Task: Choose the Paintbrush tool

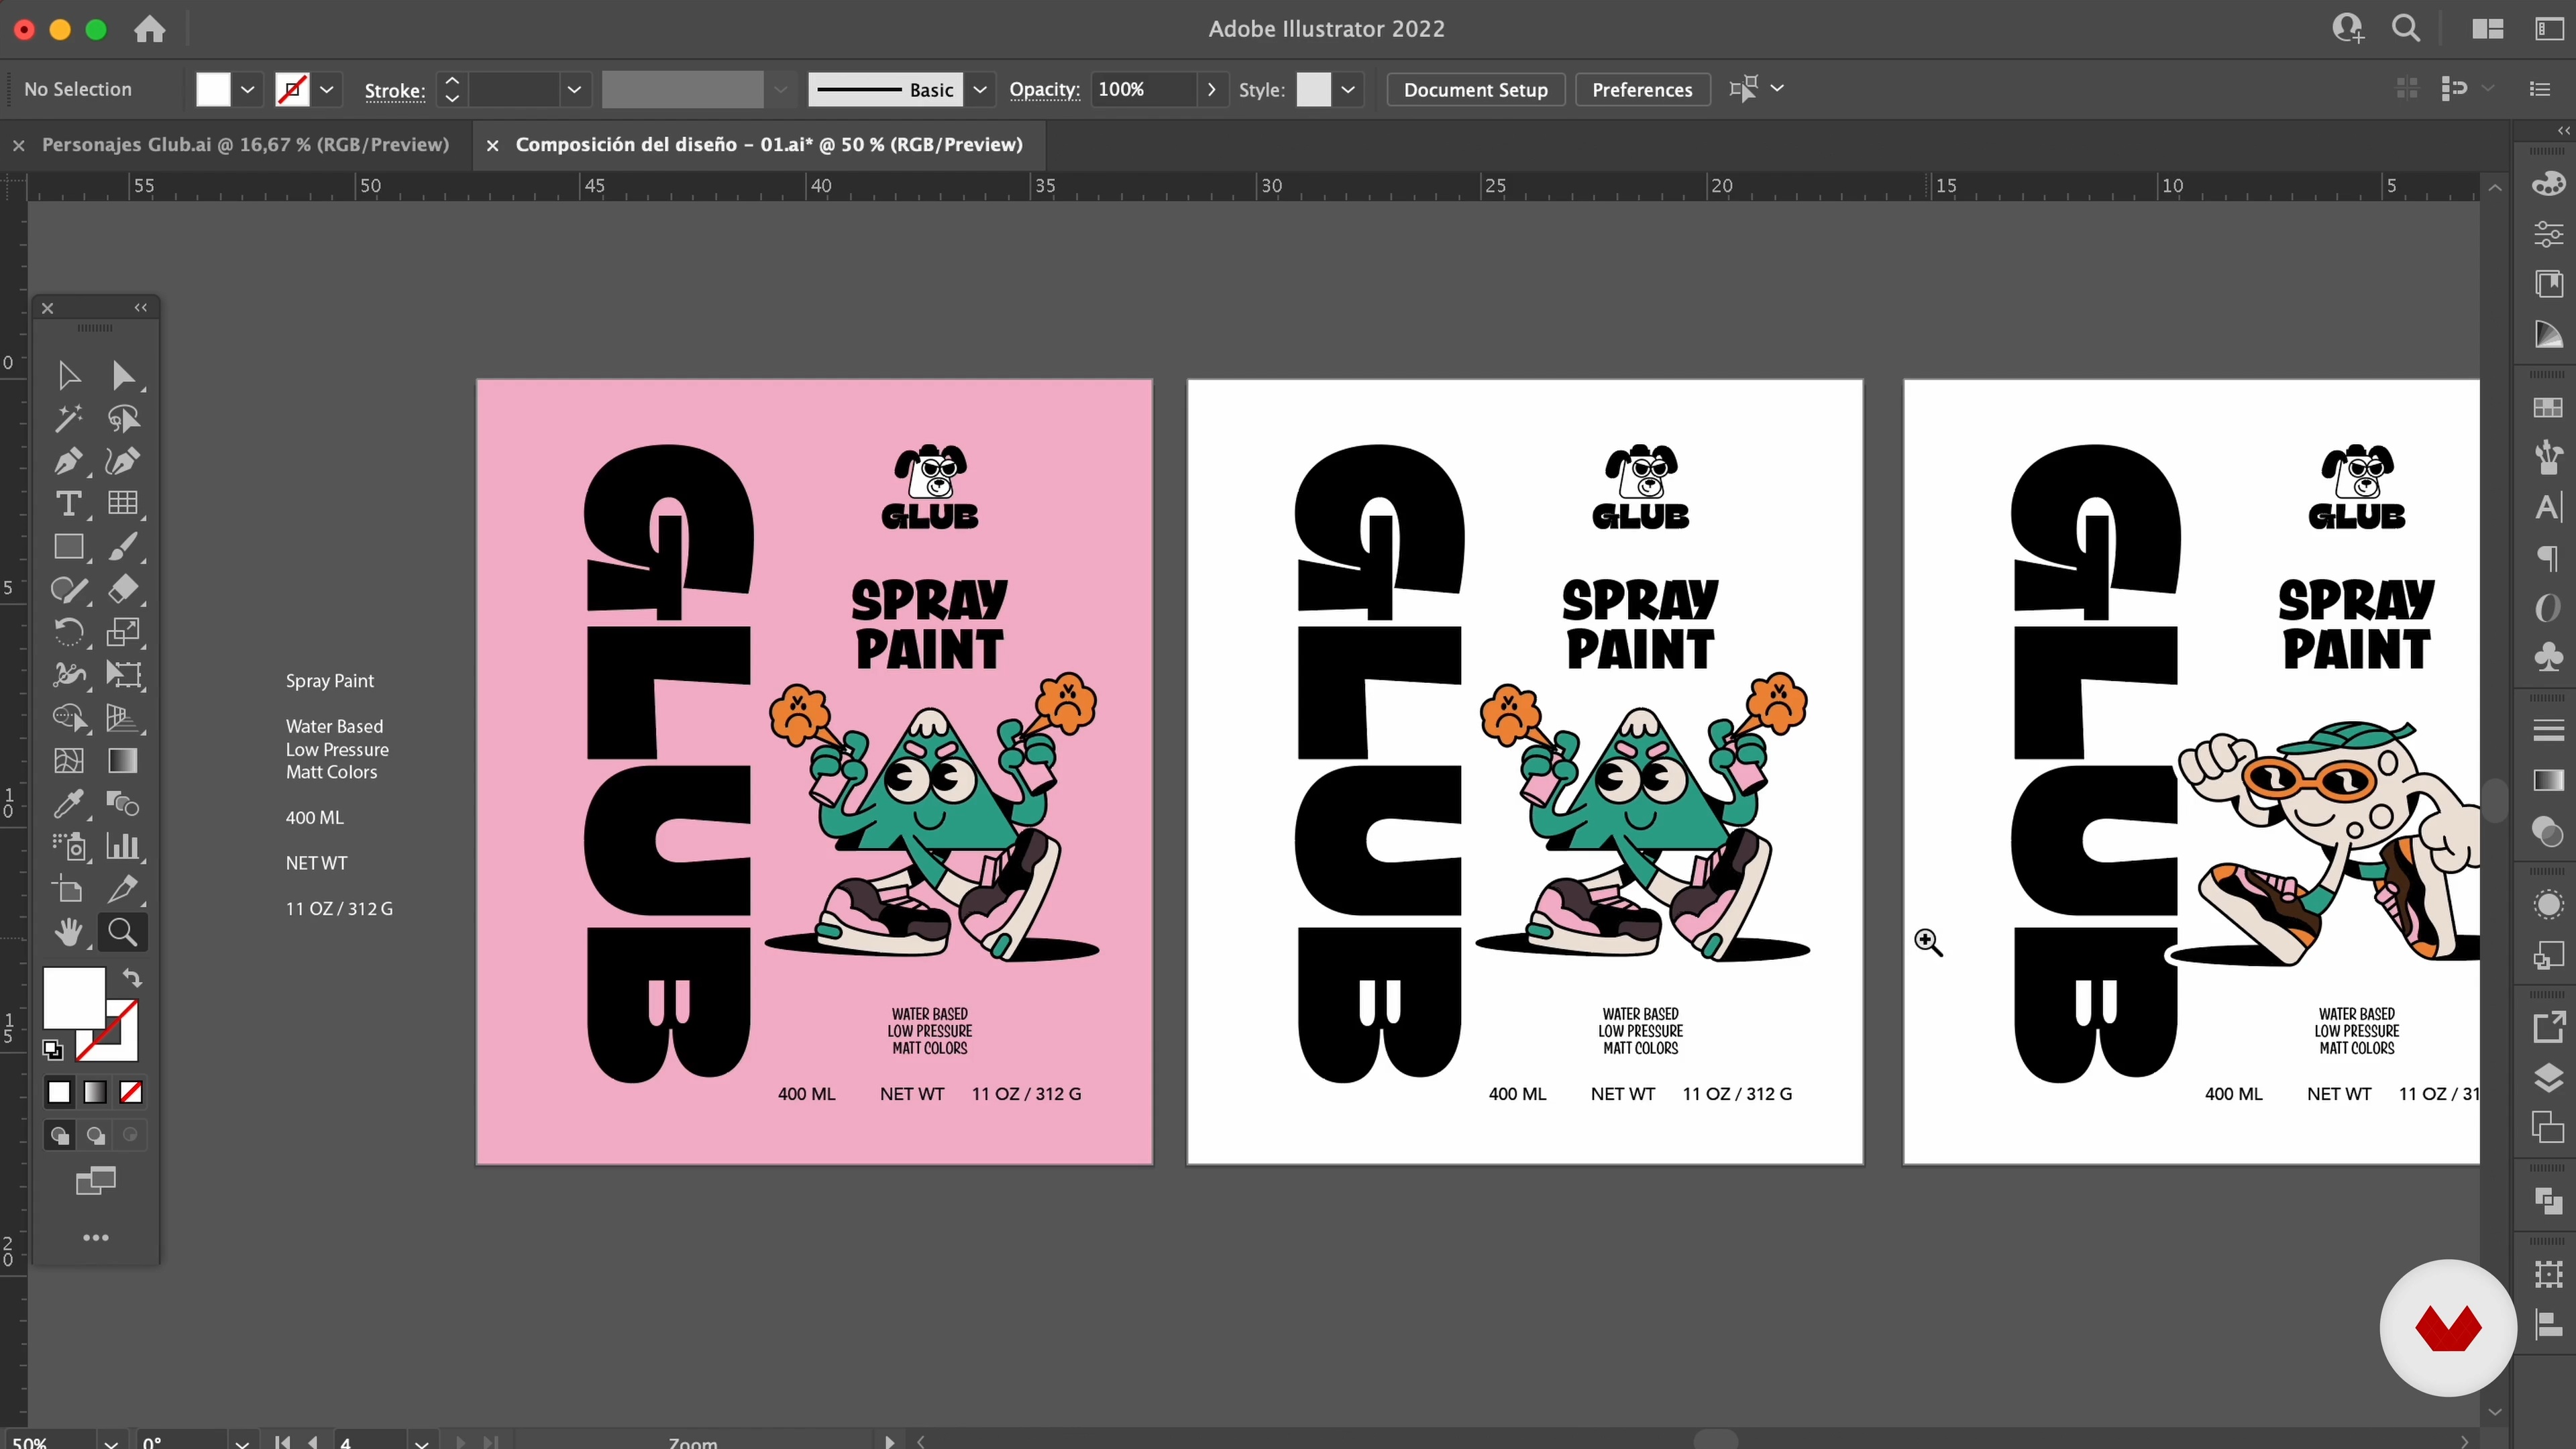Action: (x=123, y=547)
